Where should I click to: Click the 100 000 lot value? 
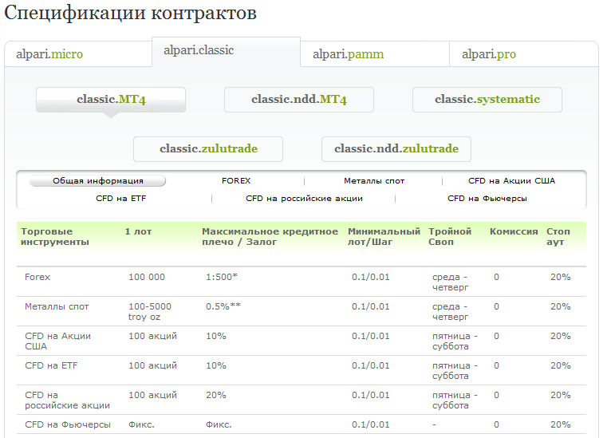[147, 277]
